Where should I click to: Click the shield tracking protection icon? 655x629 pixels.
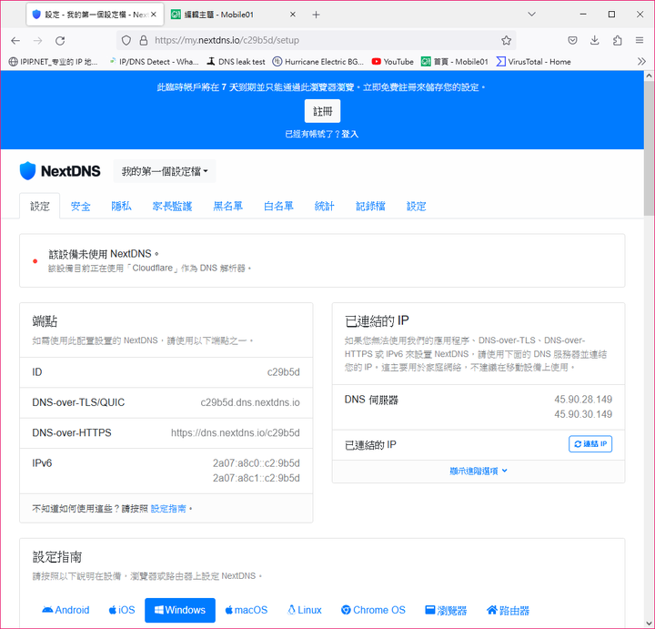[126, 41]
